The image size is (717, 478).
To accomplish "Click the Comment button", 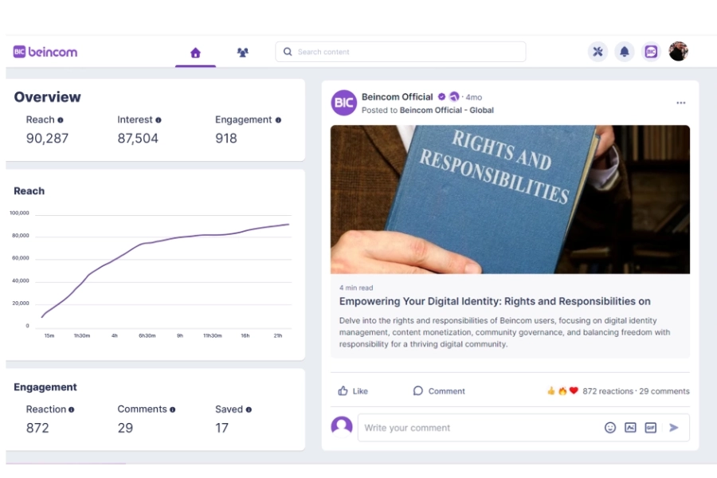I will point(439,391).
